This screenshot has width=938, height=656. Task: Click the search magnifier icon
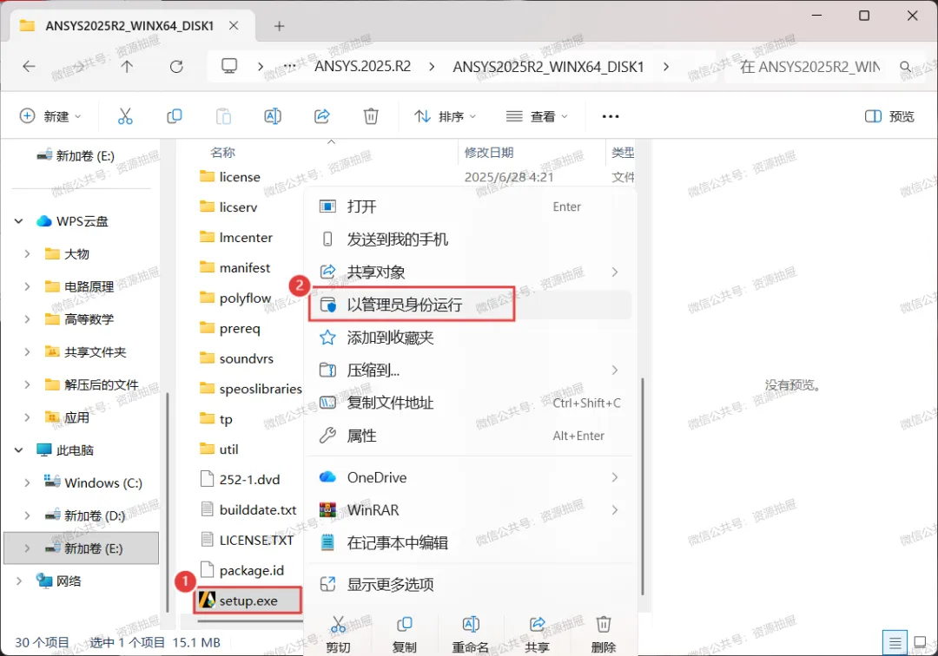pos(906,66)
